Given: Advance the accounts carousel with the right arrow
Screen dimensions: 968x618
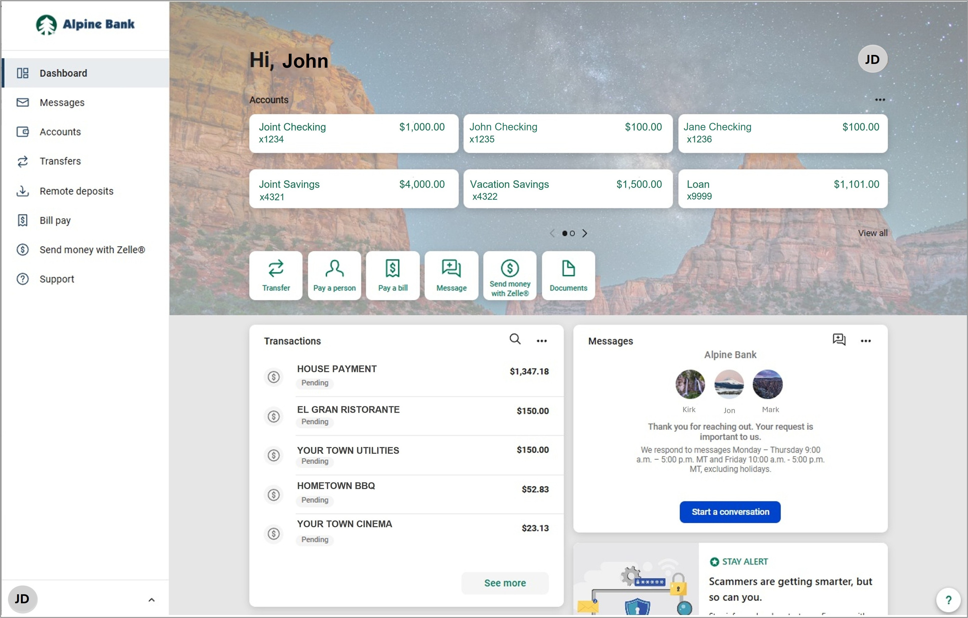Looking at the screenshot, I should click(585, 233).
